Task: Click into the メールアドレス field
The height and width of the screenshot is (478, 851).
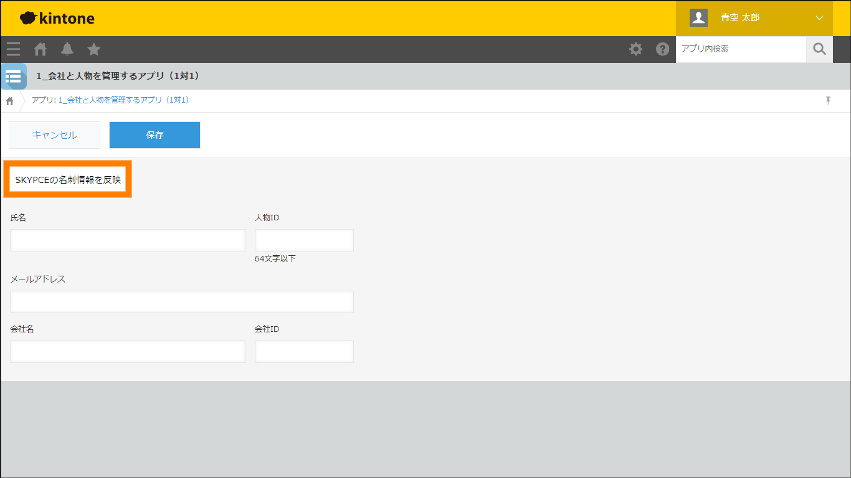Action: 182,302
